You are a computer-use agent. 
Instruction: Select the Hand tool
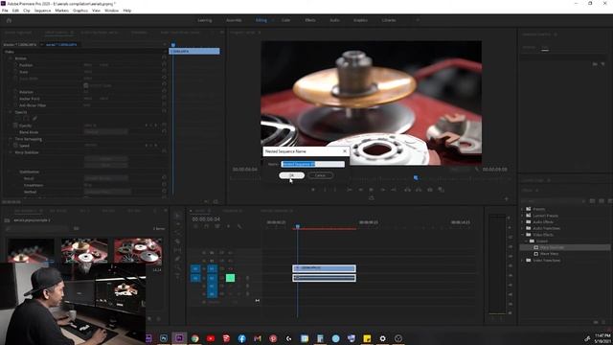point(177,267)
